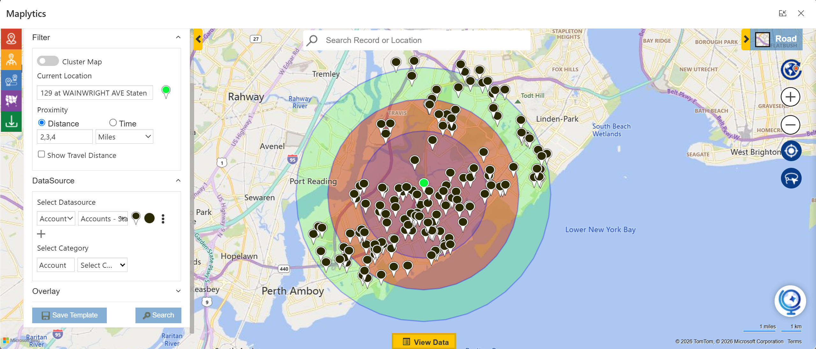
Task: Open the View Data button
Action: click(x=424, y=341)
